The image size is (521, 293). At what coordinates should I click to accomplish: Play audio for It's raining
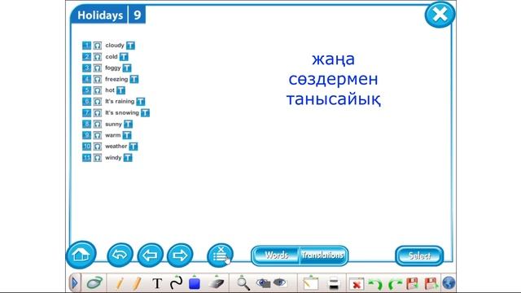tap(97, 101)
